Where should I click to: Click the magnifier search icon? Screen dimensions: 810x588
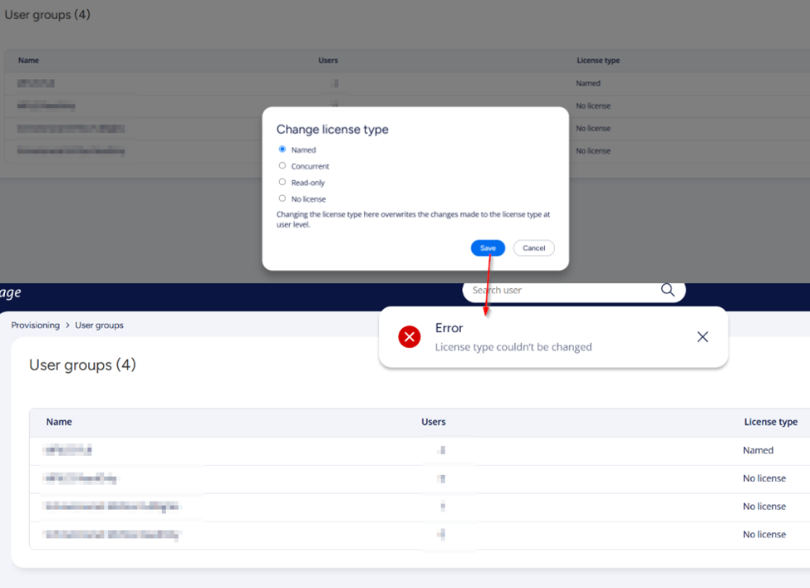click(668, 290)
